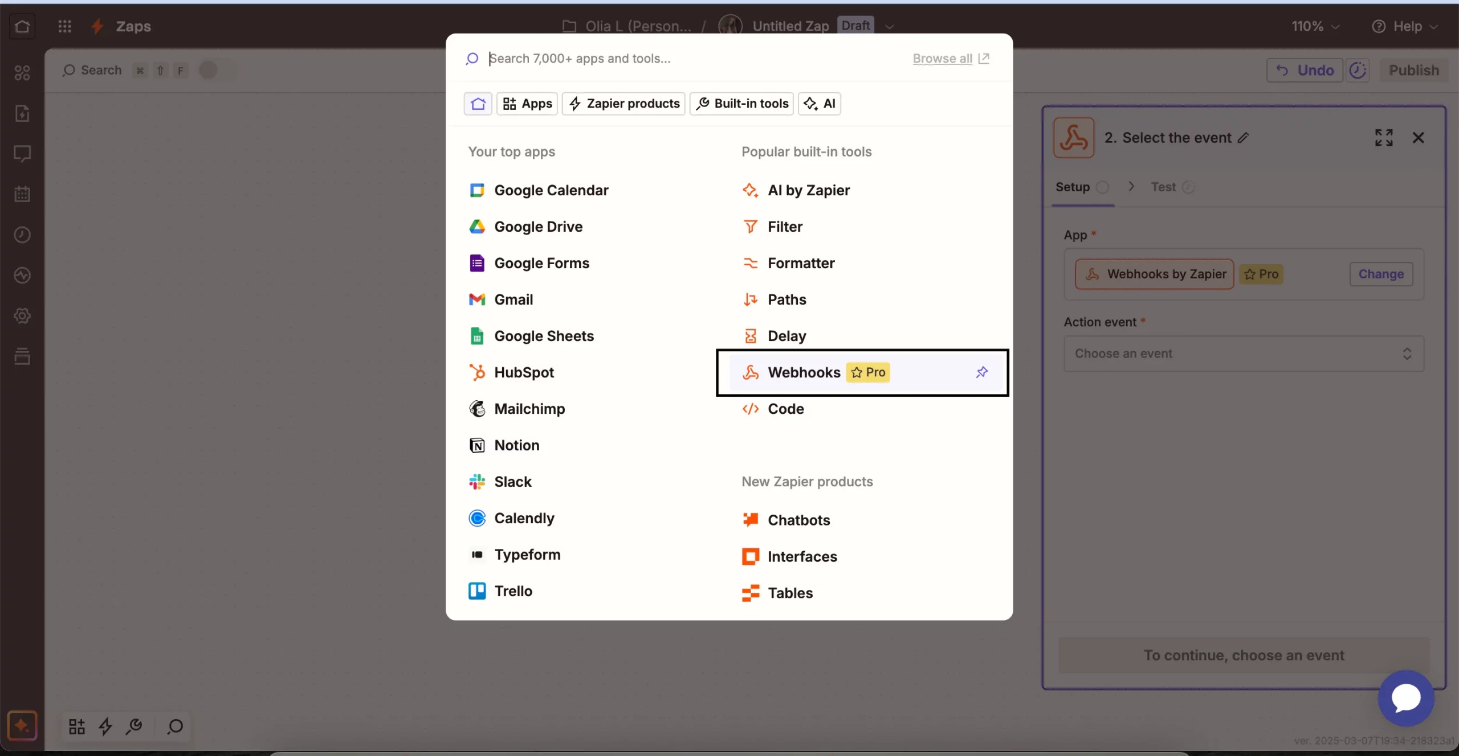Click the bottom toolbar tools wrench icon
Screen dimensions: 1459x756
135,726
